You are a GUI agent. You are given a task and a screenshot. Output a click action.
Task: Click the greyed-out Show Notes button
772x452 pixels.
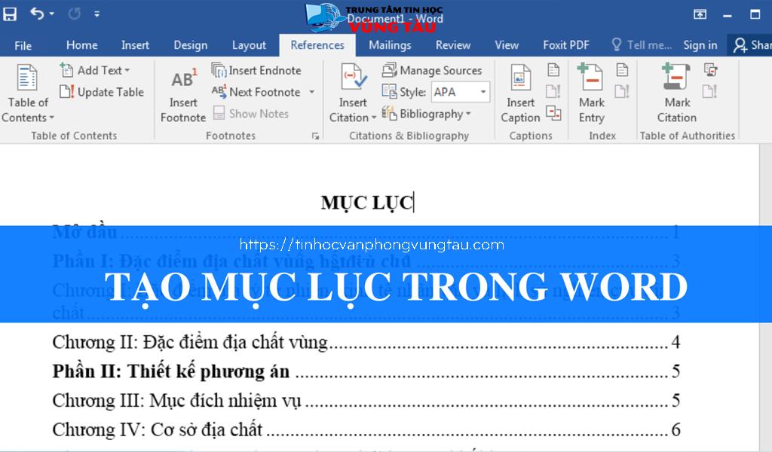tap(252, 114)
